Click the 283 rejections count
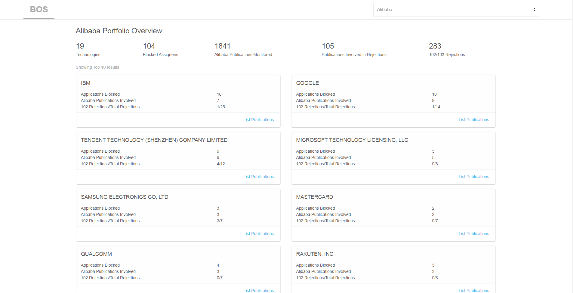Image resolution: width=573 pixels, height=293 pixels. (x=435, y=46)
